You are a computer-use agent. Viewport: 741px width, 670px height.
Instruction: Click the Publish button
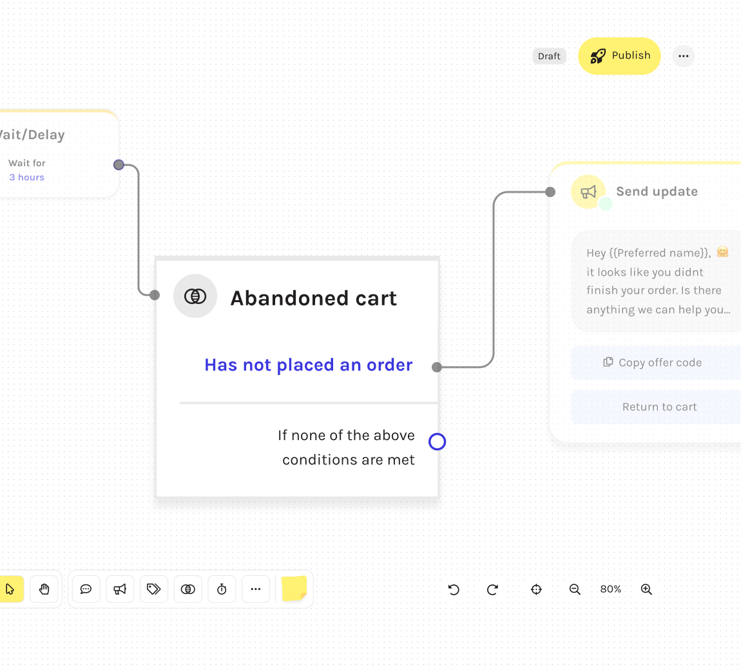(619, 56)
